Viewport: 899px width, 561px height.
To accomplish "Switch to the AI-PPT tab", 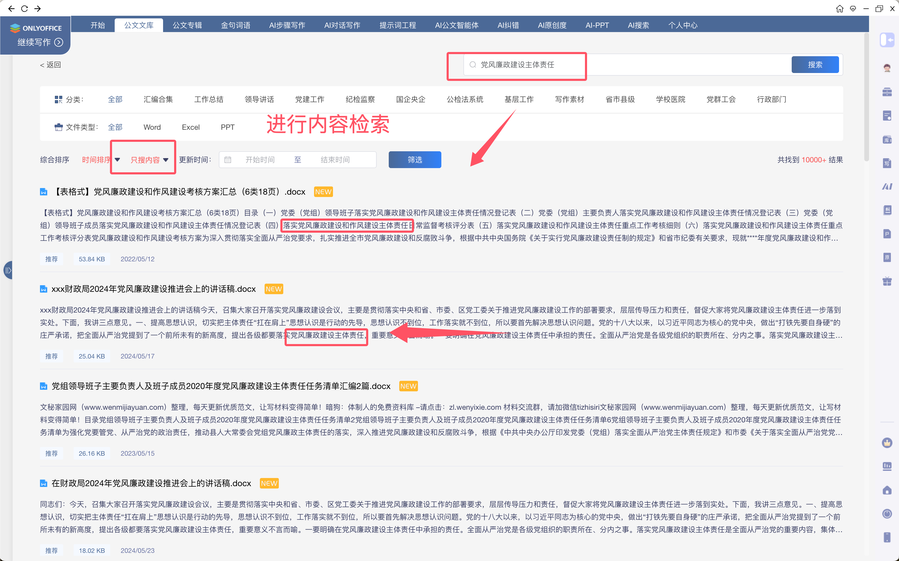I will [597, 25].
